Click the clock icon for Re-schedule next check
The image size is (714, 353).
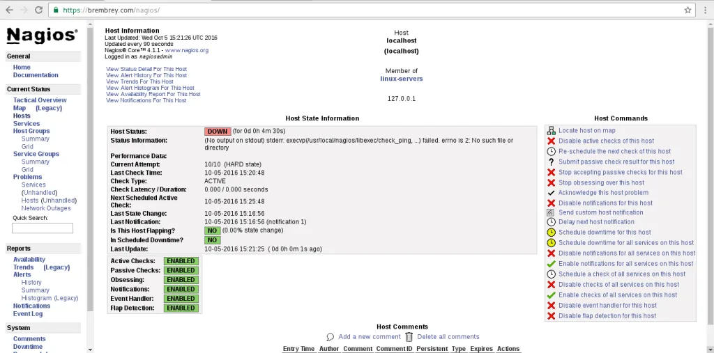point(551,152)
